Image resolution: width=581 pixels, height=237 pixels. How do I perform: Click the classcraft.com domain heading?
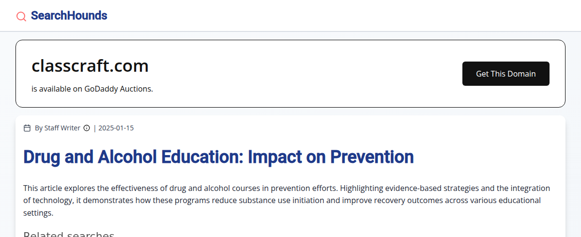point(90,65)
